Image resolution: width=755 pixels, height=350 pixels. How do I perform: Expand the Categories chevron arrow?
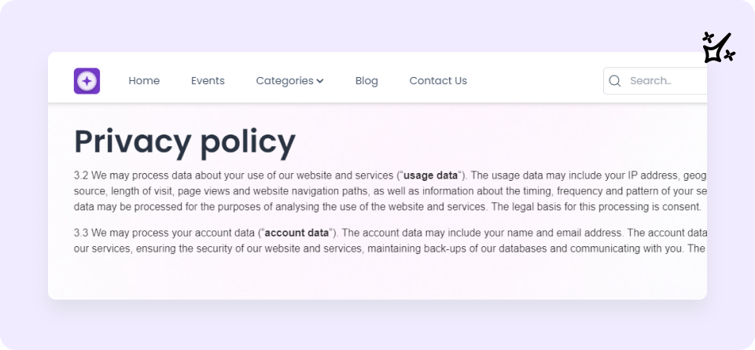[x=320, y=81]
